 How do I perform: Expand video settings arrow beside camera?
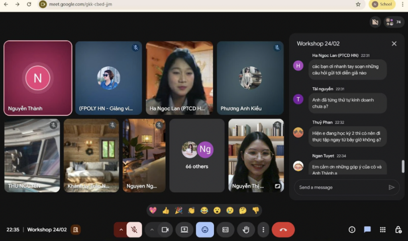pos(152,229)
